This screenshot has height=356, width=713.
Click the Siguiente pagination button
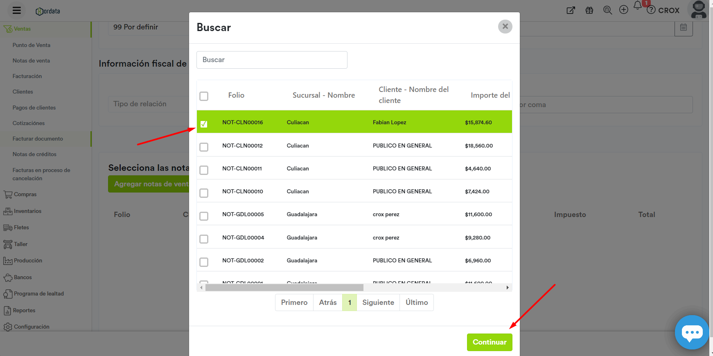point(378,302)
